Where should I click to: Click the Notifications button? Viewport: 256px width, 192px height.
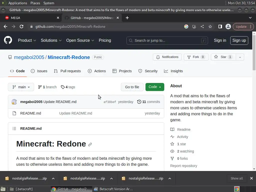(x=167, y=57)
